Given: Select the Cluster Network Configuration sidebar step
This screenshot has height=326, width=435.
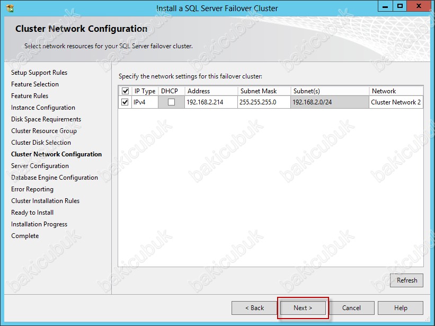Looking at the screenshot, I should pyautogui.click(x=56, y=154).
